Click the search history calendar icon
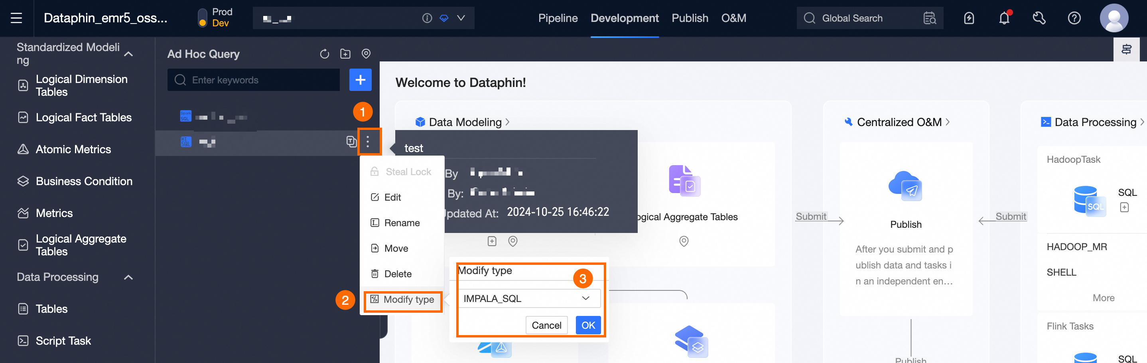Viewport: 1147px width, 363px height. [x=930, y=18]
